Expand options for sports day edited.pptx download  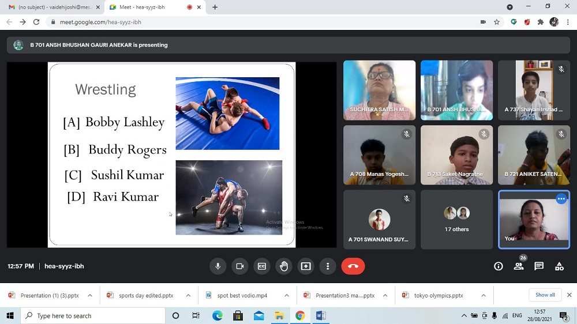[188, 295]
